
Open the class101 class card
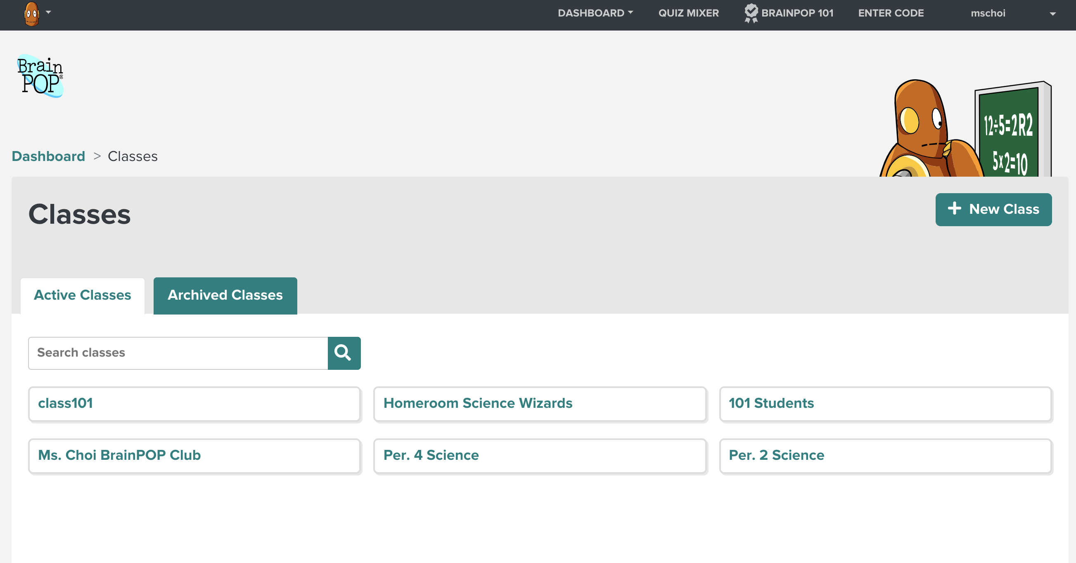pos(194,404)
